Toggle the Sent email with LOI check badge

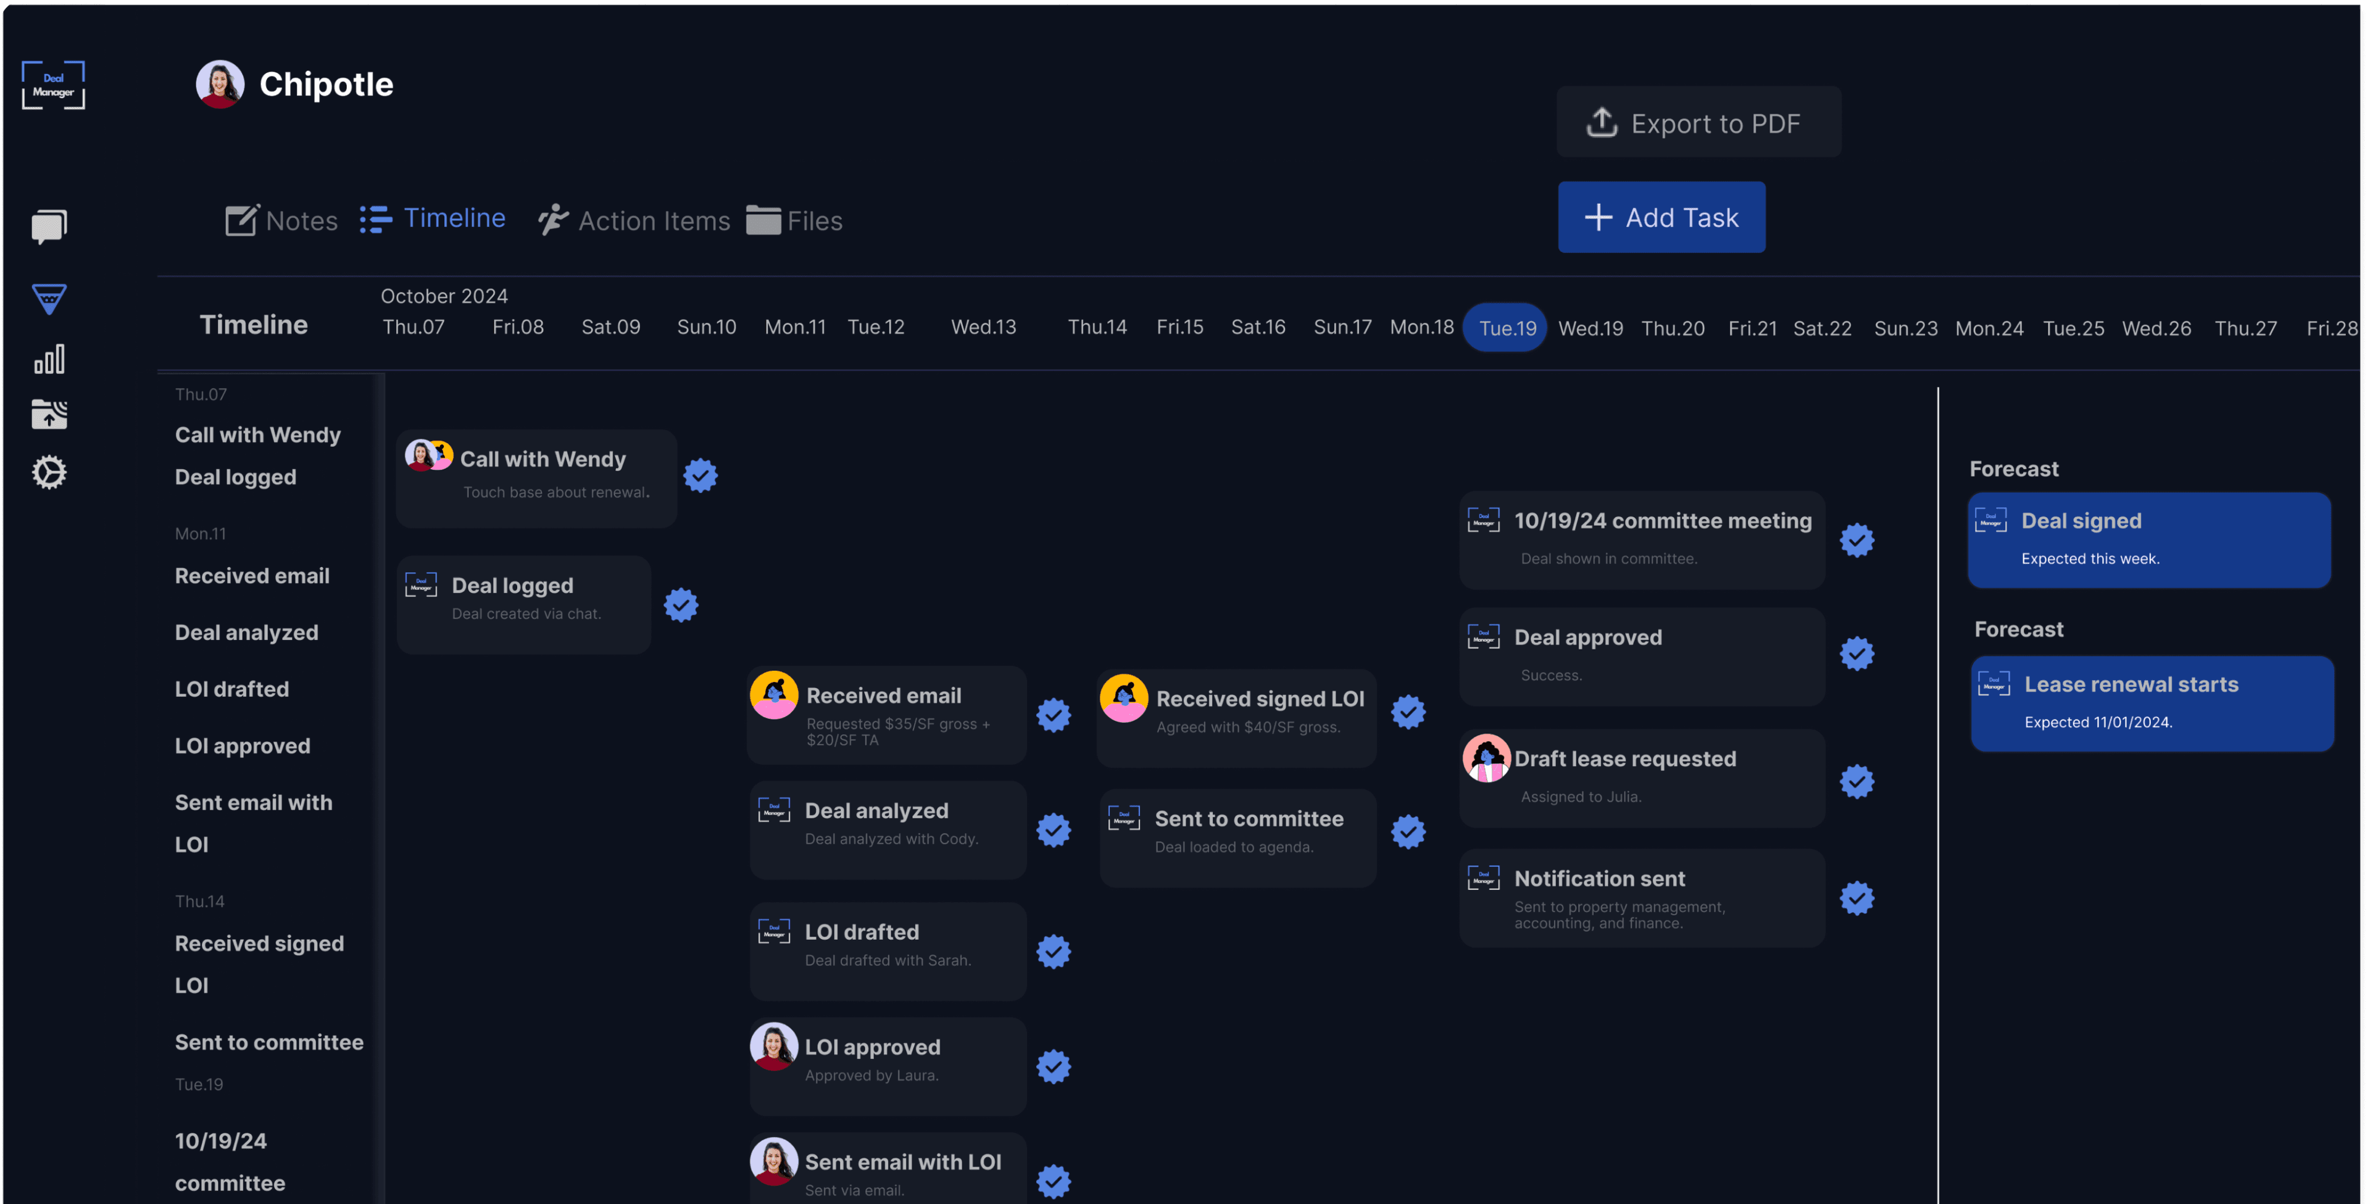(1054, 1182)
